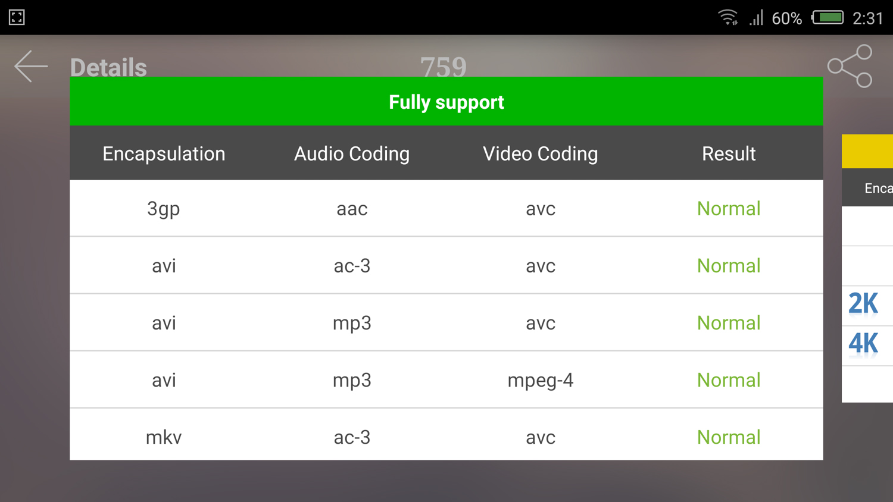Tap the Result column header

tap(729, 153)
